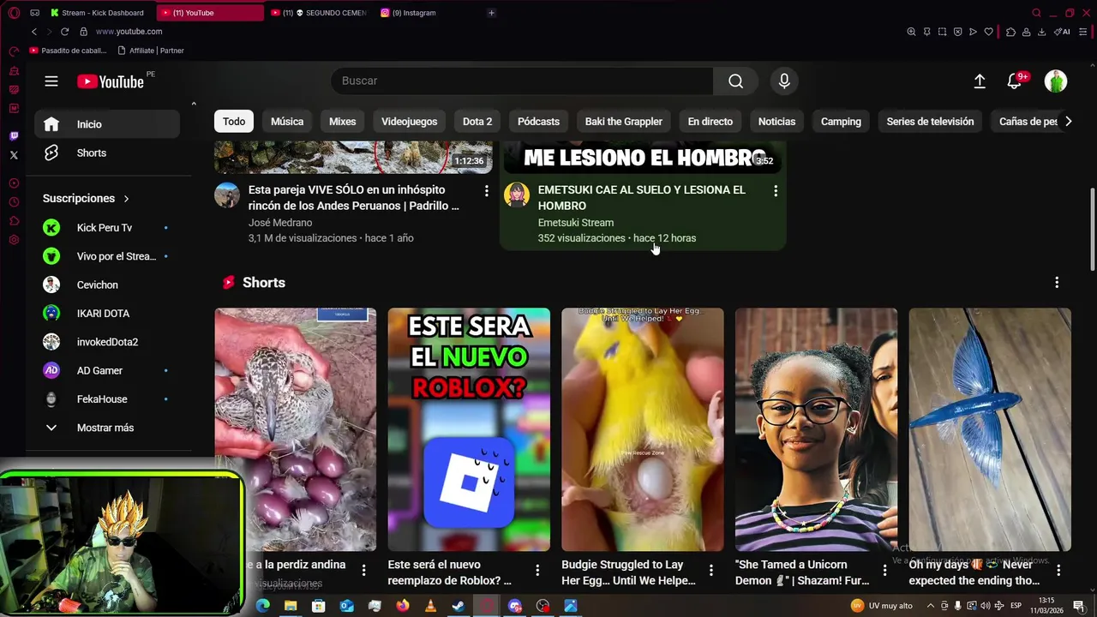1097x617 pixels.
Task: Open José Medrano channel avatar
Action: point(227,195)
